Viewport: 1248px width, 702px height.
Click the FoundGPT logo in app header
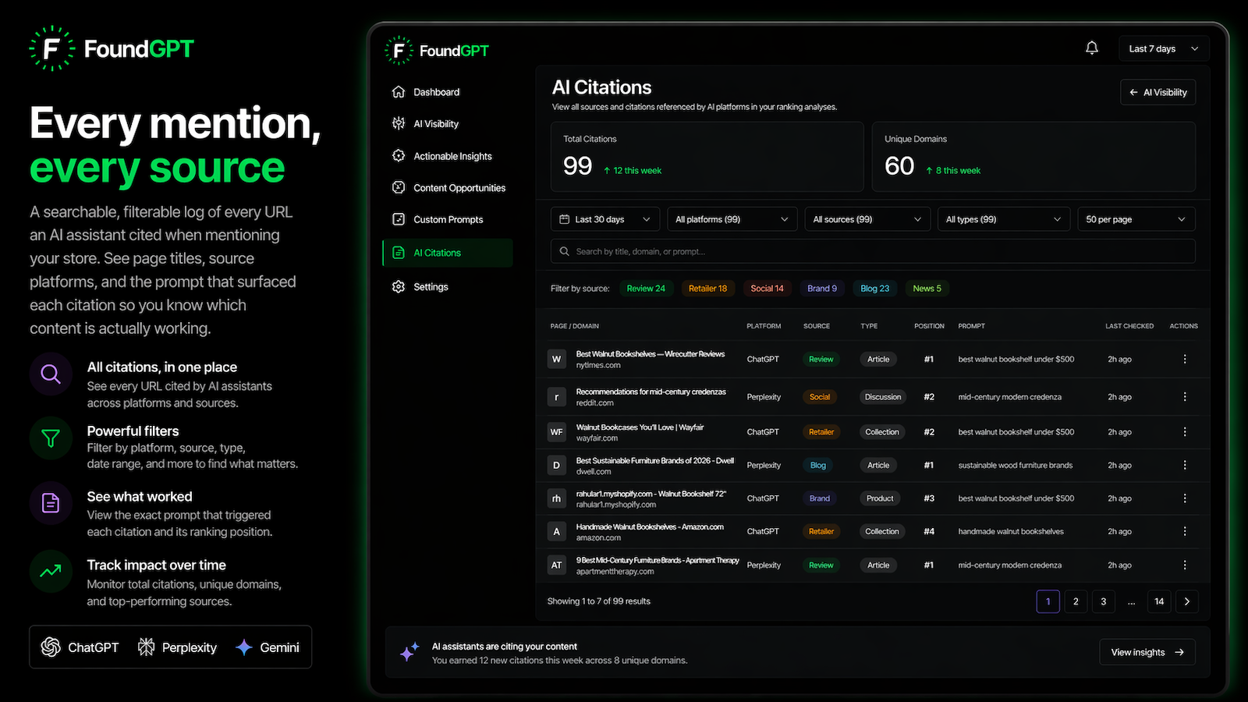tap(437, 51)
